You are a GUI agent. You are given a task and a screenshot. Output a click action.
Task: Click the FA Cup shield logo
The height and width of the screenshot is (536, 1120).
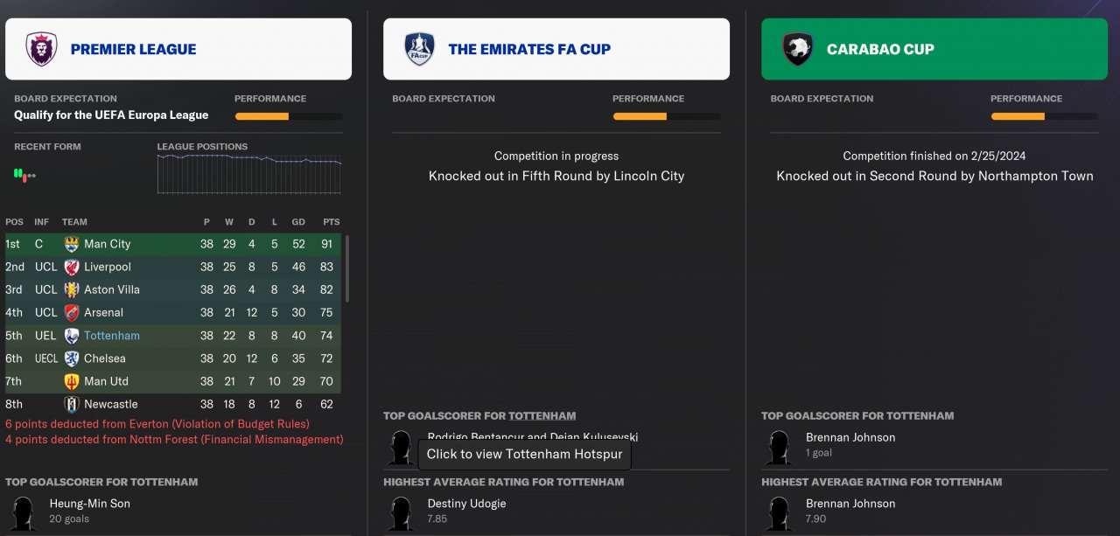pyautogui.click(x=419, y=49)
